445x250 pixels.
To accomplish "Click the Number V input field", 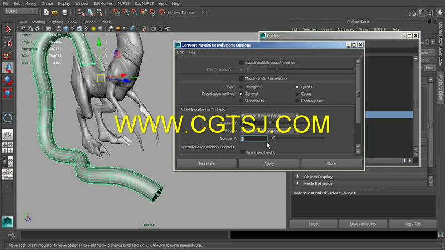I will 254,138.
